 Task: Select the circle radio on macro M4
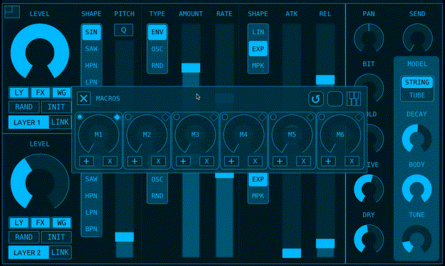(x=225, y=117)
